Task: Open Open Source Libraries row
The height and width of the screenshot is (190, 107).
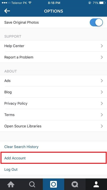Action: point(53,126)
